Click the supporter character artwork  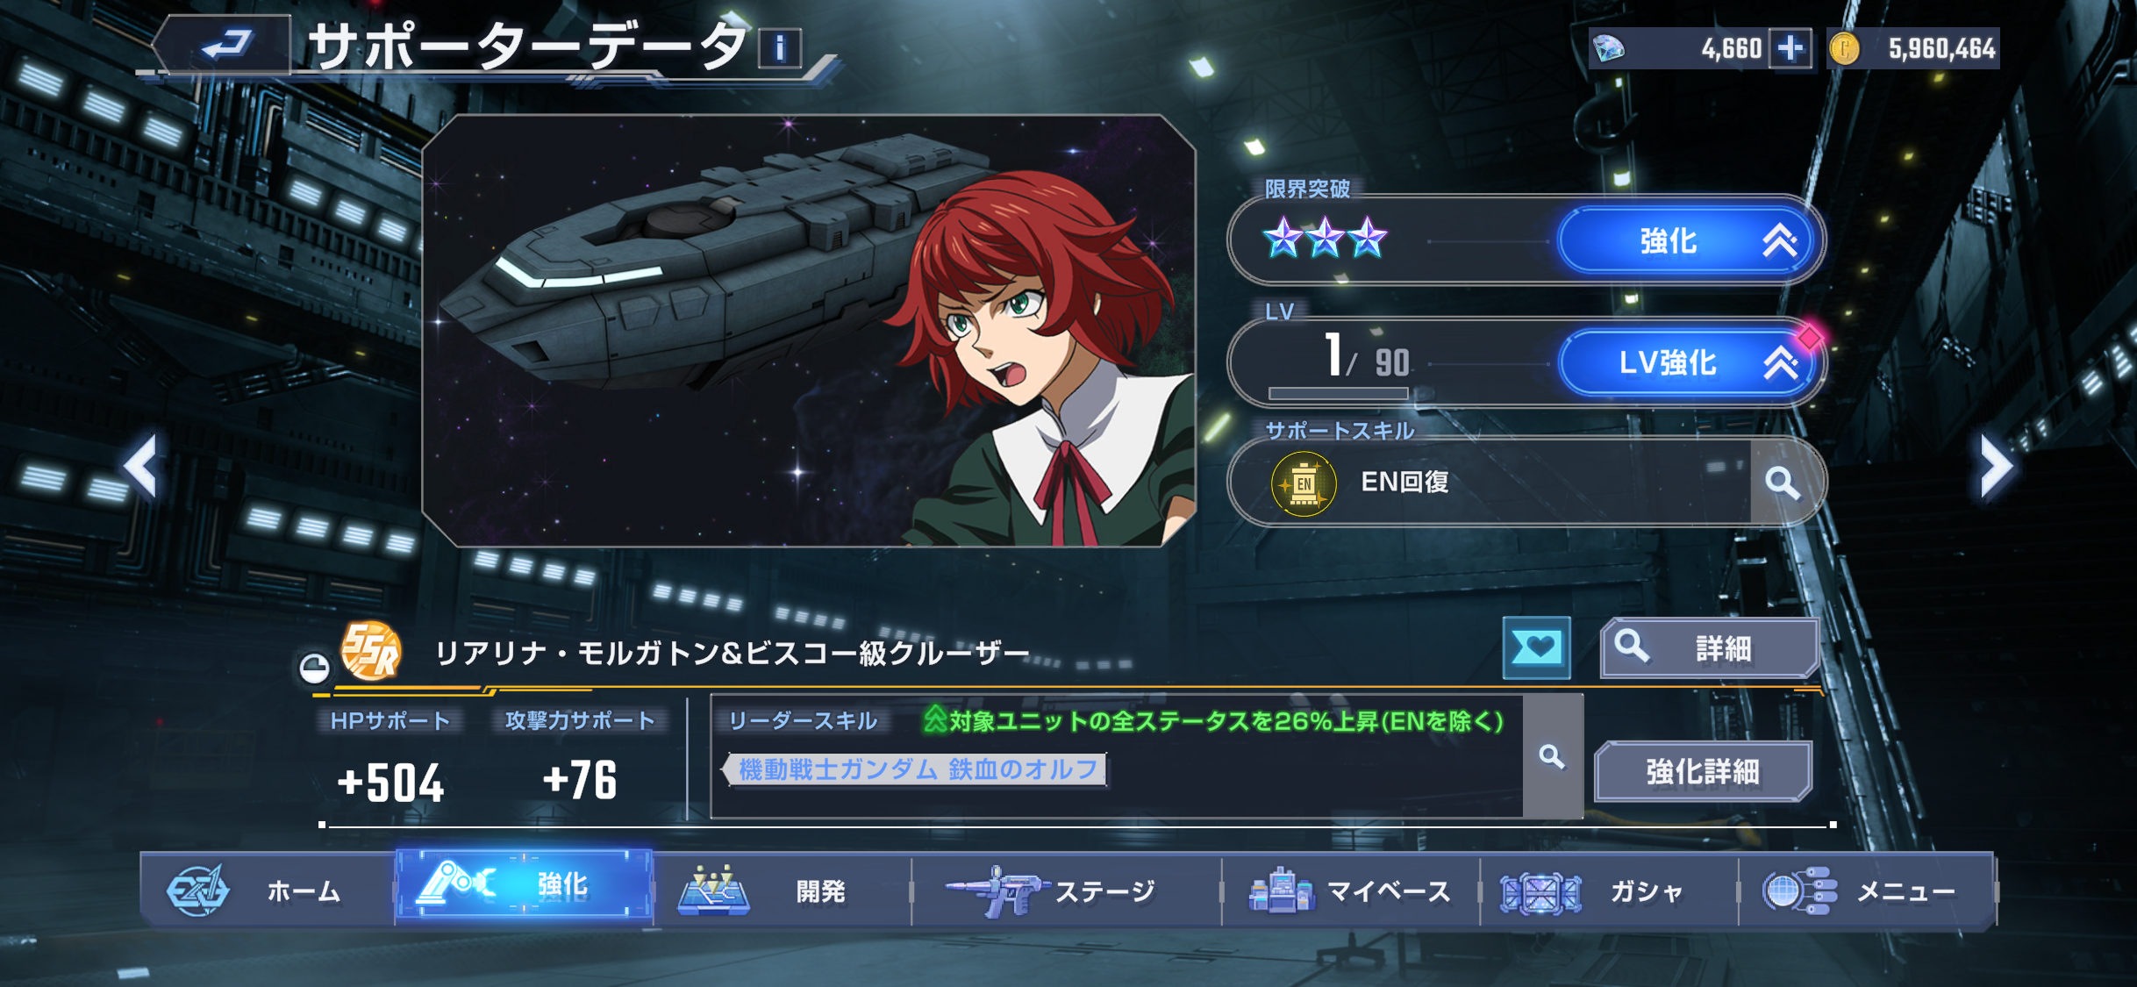pyautogui.click(x=809, y=331)
